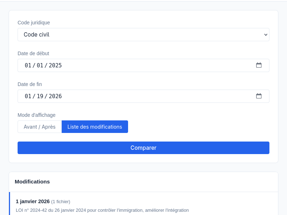Click the (1 fichier) file count
The width and height of the screenshot is (287, 215).
(x=61, y=202)
